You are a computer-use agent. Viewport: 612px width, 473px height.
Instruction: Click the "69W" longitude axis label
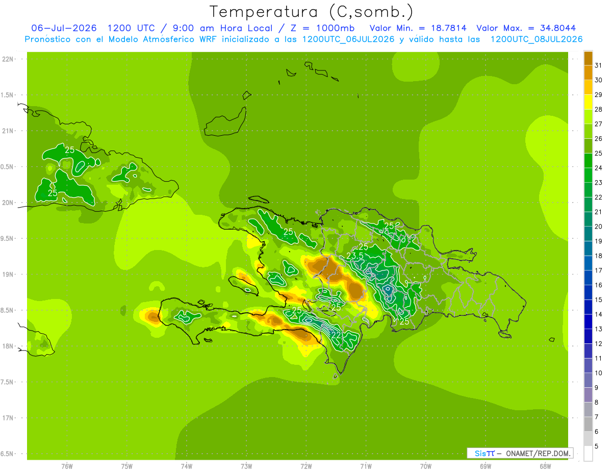(x=486, y=466)
